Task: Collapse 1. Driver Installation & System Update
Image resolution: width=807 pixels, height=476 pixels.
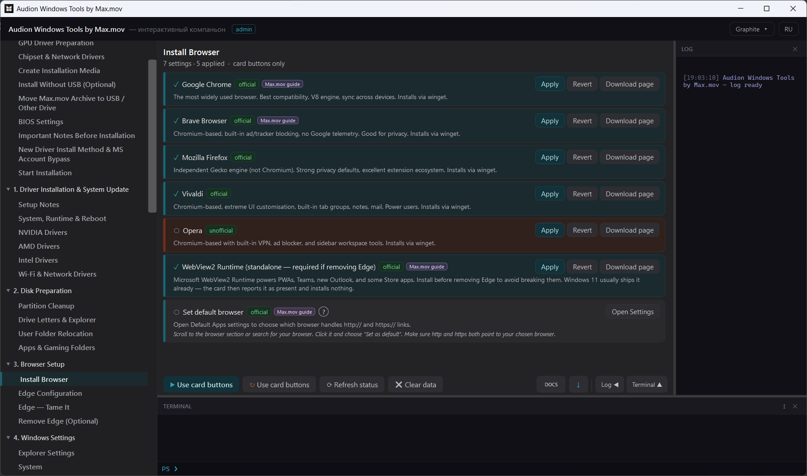Action: pos(9,189)
